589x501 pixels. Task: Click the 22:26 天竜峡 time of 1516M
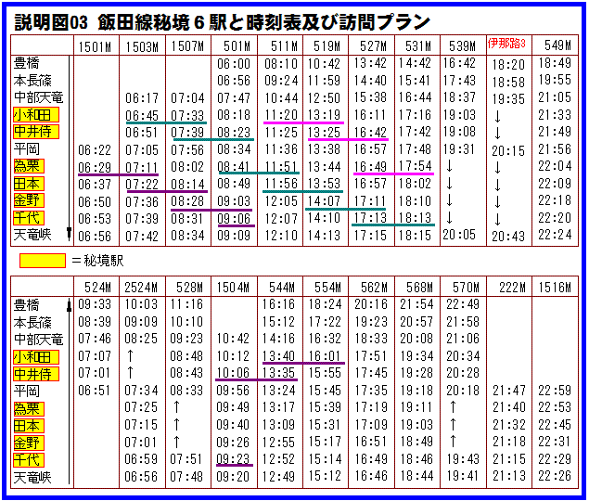[555, 476]
